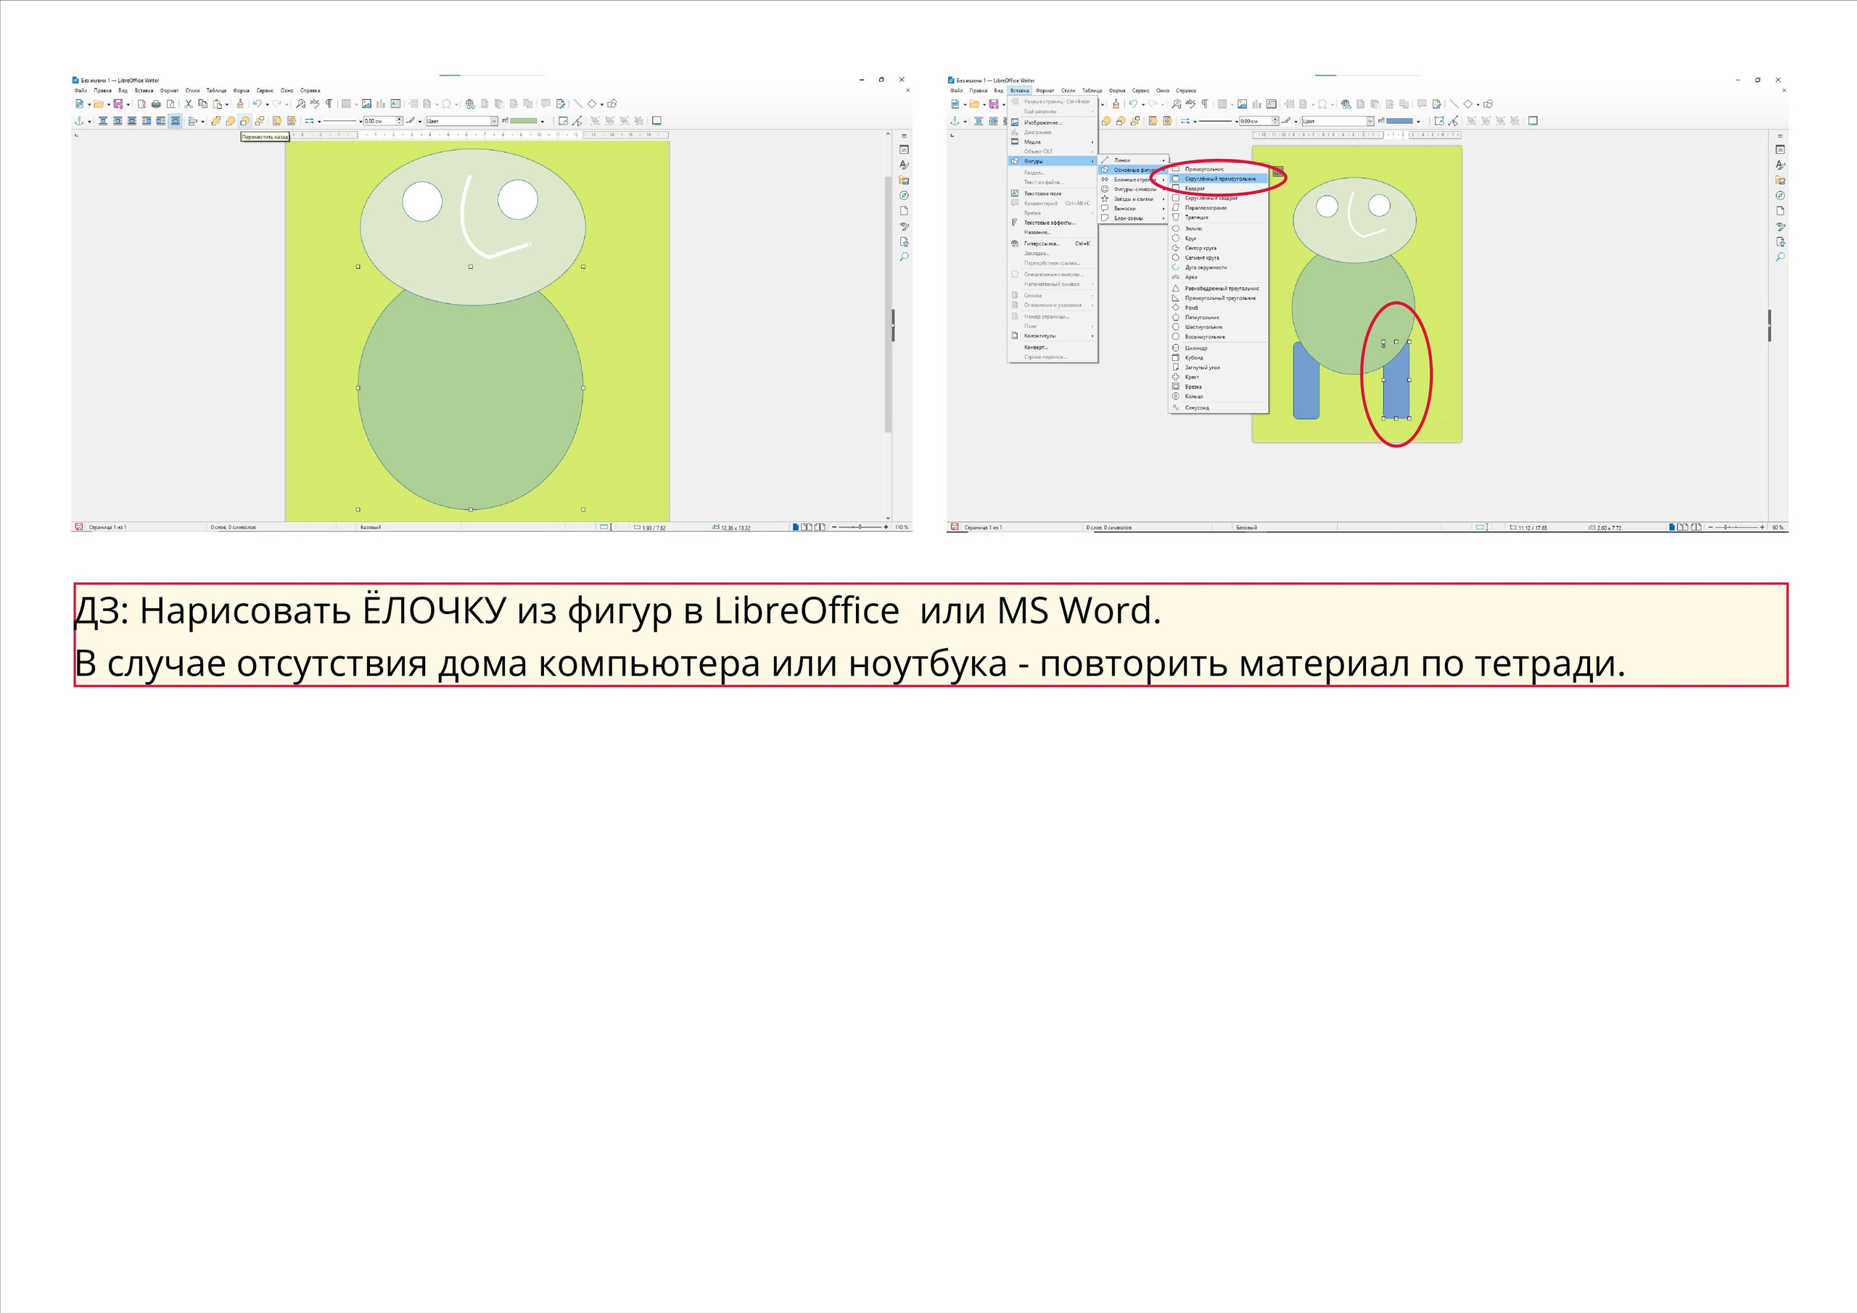This screenshot has width=1857, height=1313.
Task: Expand the line style dropdown in left window
Action: click(x=361, y=121)
